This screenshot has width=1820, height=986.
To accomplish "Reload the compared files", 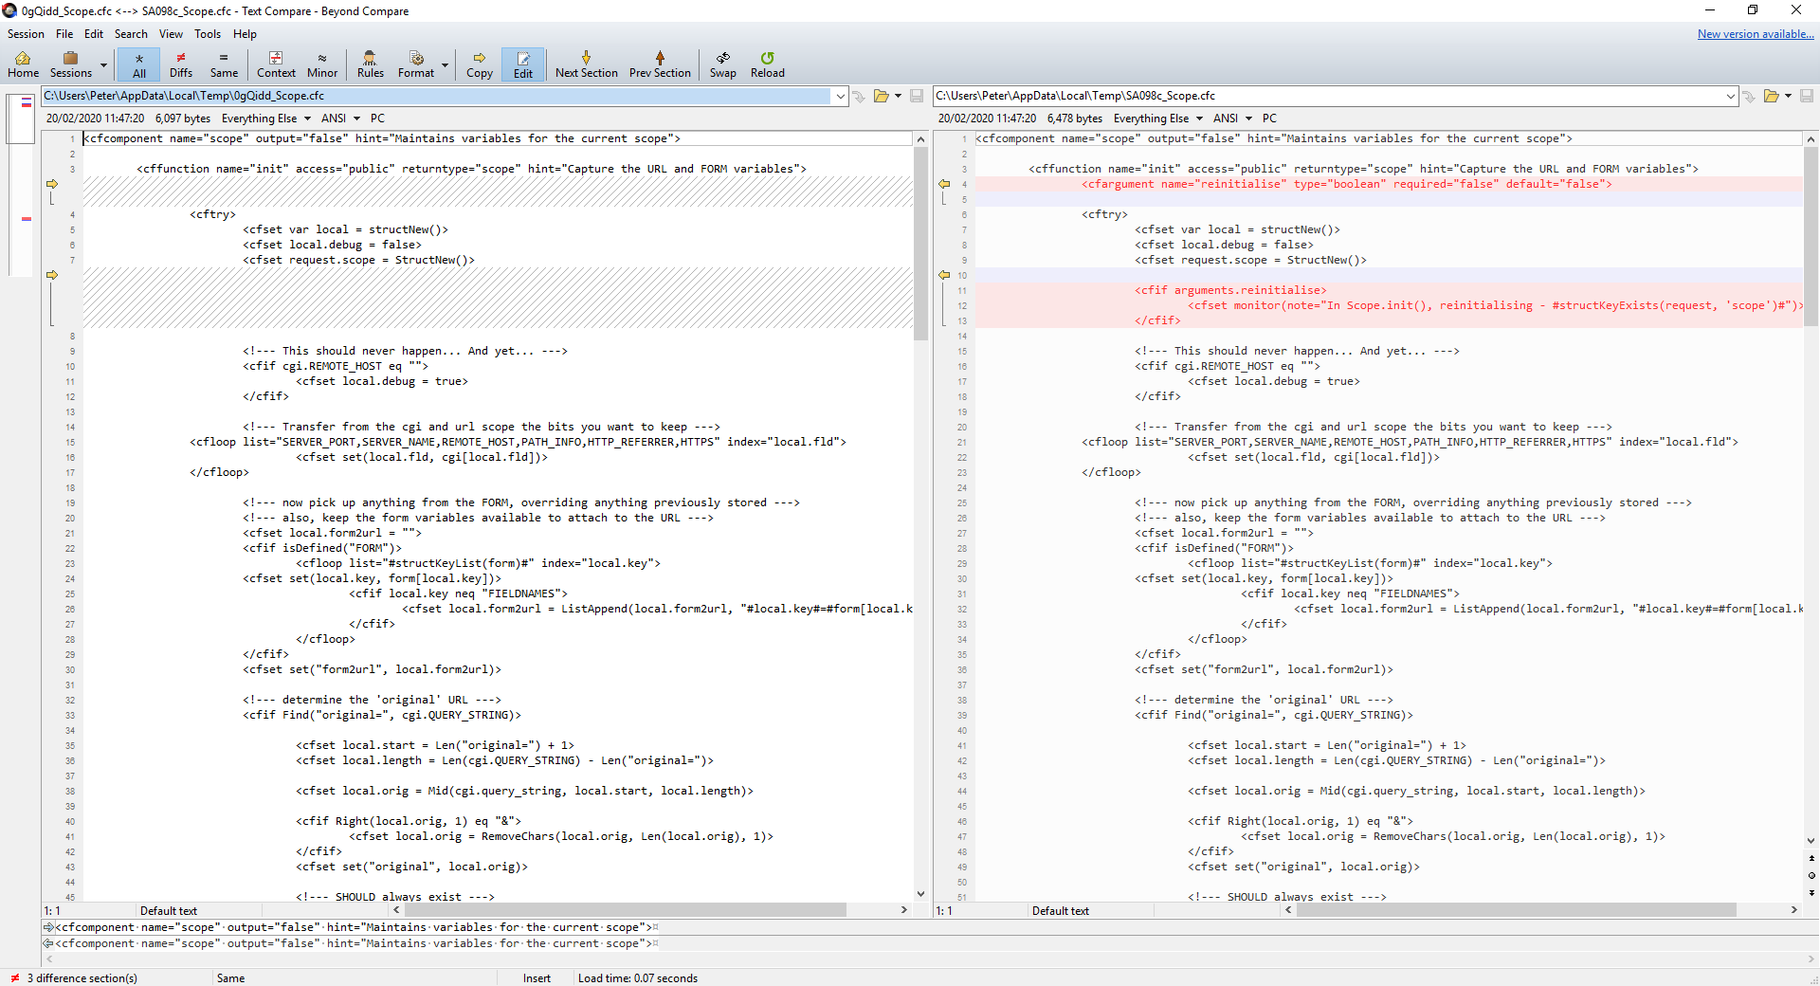I will [x=767, y=64].
